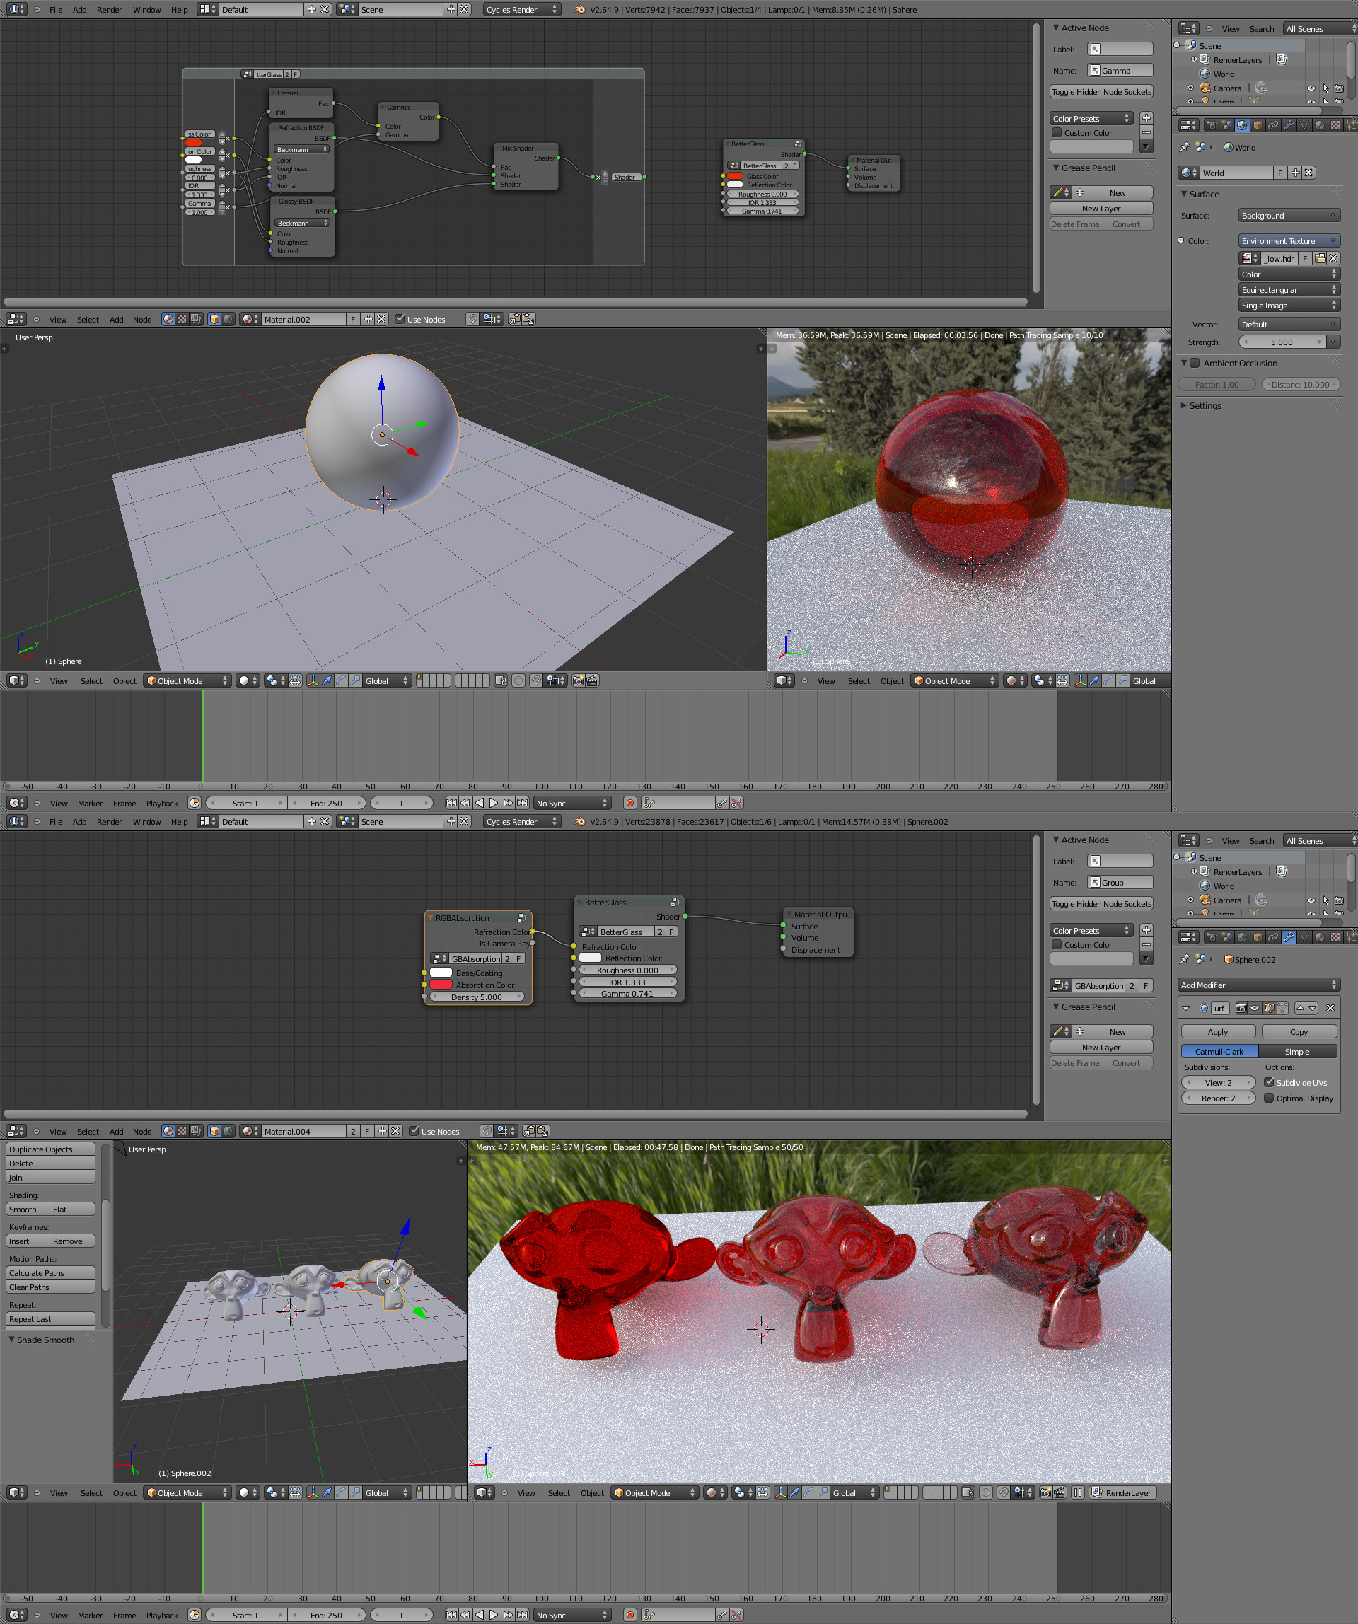
Task: Click the red Absorption Color swatch
Action: point(440,985)
